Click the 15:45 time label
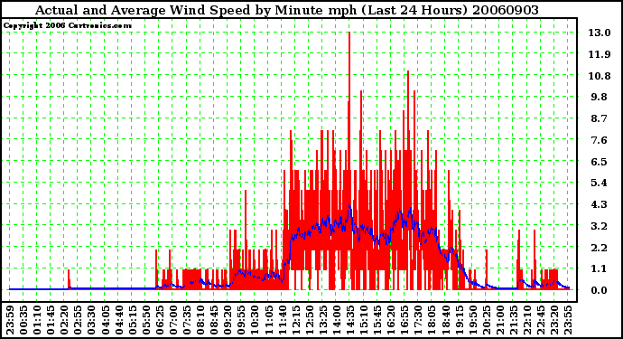Viewport: 623px width, 339px height. point(377,320)
